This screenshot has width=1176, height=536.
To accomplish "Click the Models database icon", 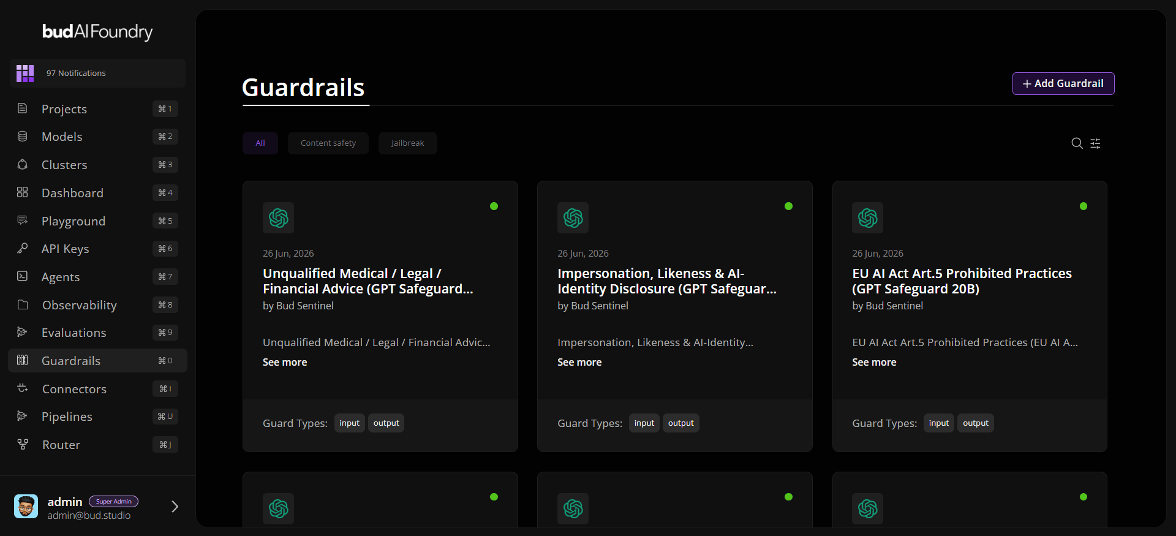I will pos(23,136).
